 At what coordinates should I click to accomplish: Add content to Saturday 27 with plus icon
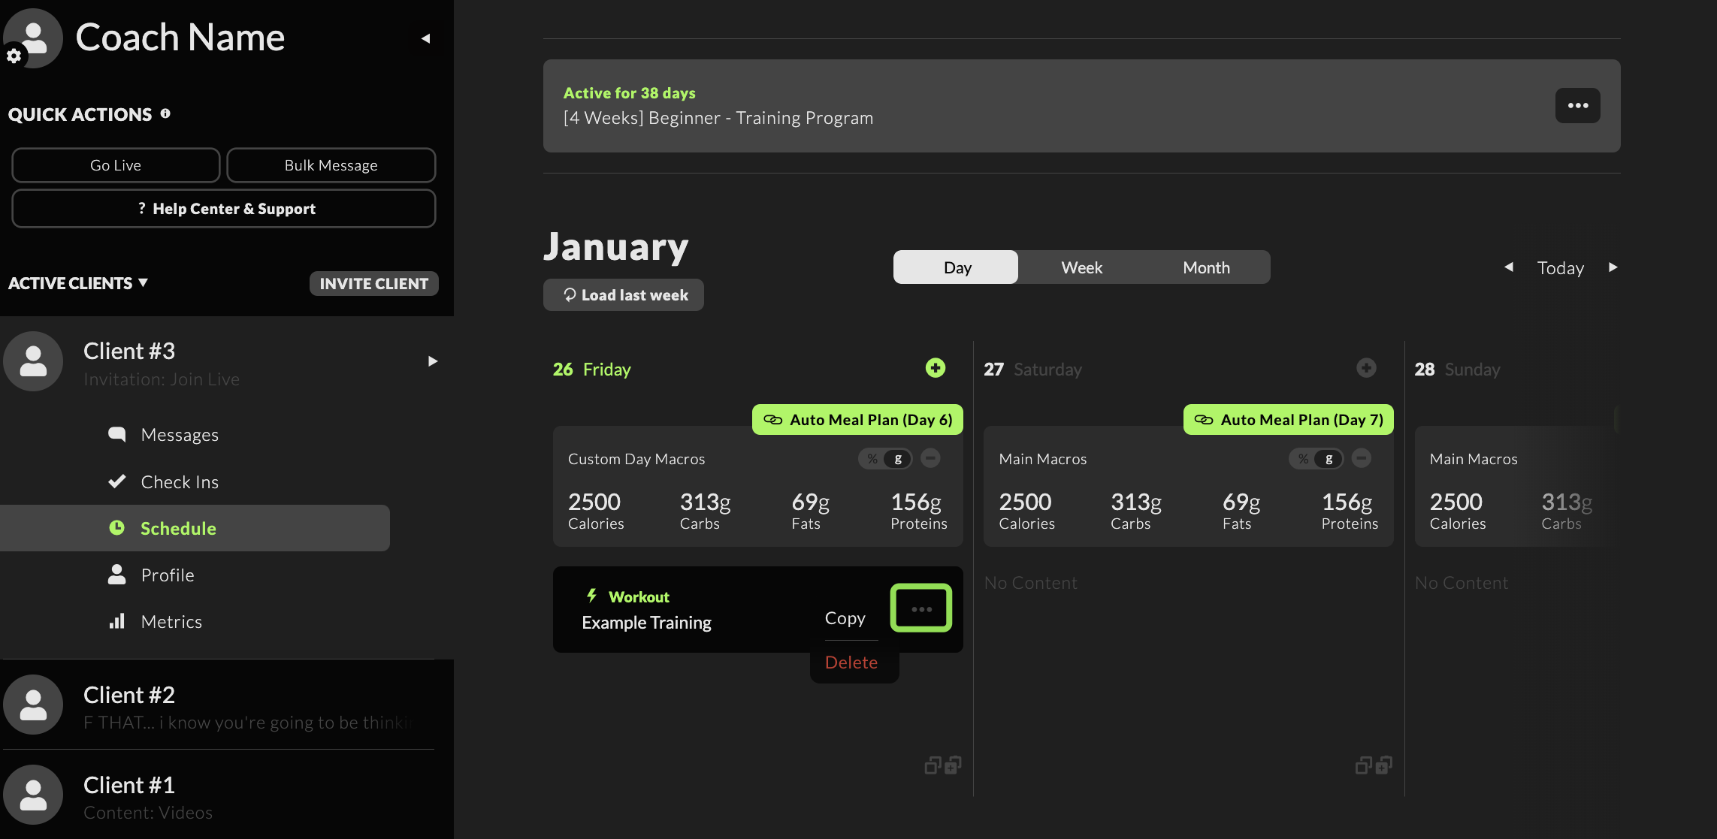point(1365,367)
